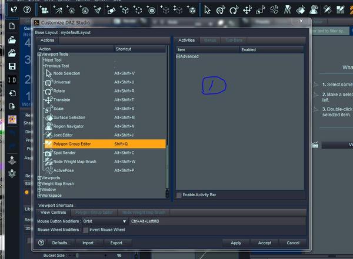Viewport: 353px width, 259px height.
Task: Select the Polygon Group Editor action row
Action: coord(105,144)
